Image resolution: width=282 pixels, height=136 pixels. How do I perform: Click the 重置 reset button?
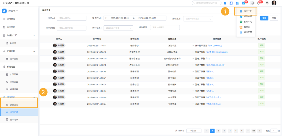(274, 18)
